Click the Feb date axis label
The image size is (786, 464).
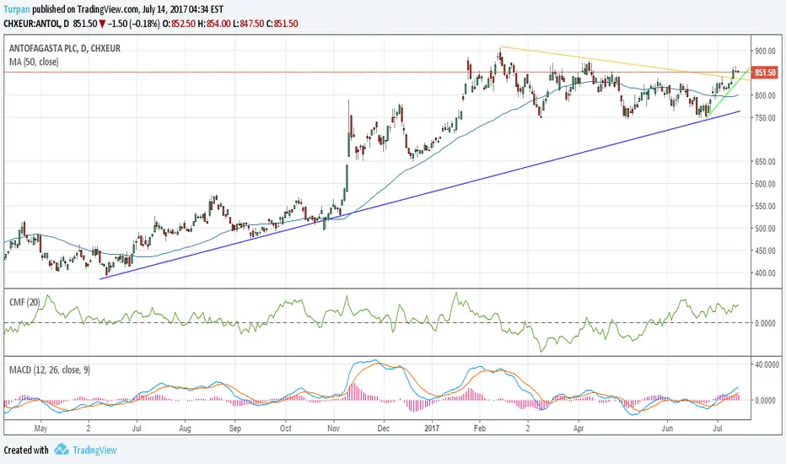[480, 429]
